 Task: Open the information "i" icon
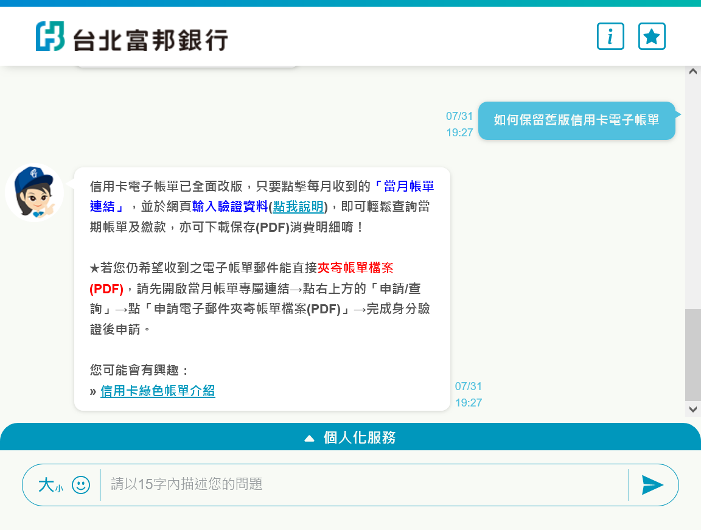click(610, 37)
